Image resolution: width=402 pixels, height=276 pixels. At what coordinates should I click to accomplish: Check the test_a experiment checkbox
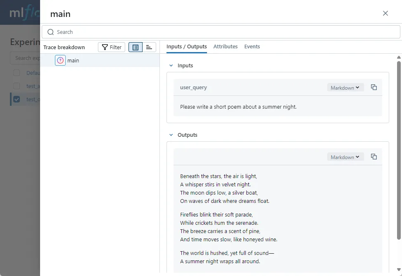[16, 86]
